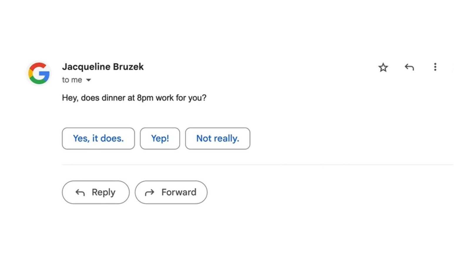The image size is (470, 264).
Task: Open the recipient details dropdown arrow
Action: pos(88,80)
